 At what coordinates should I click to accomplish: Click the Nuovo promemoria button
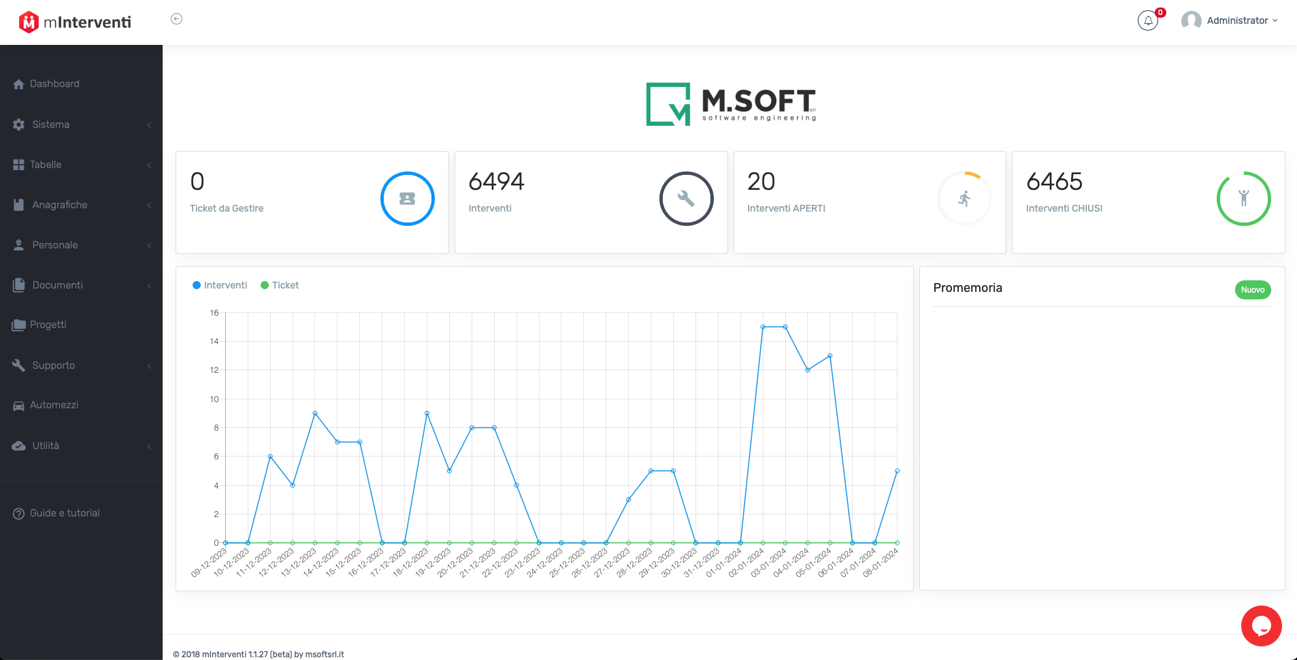pos(1253,290)
